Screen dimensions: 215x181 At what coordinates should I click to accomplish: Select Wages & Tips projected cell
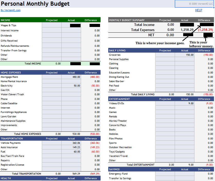click(x=52, y=25)
